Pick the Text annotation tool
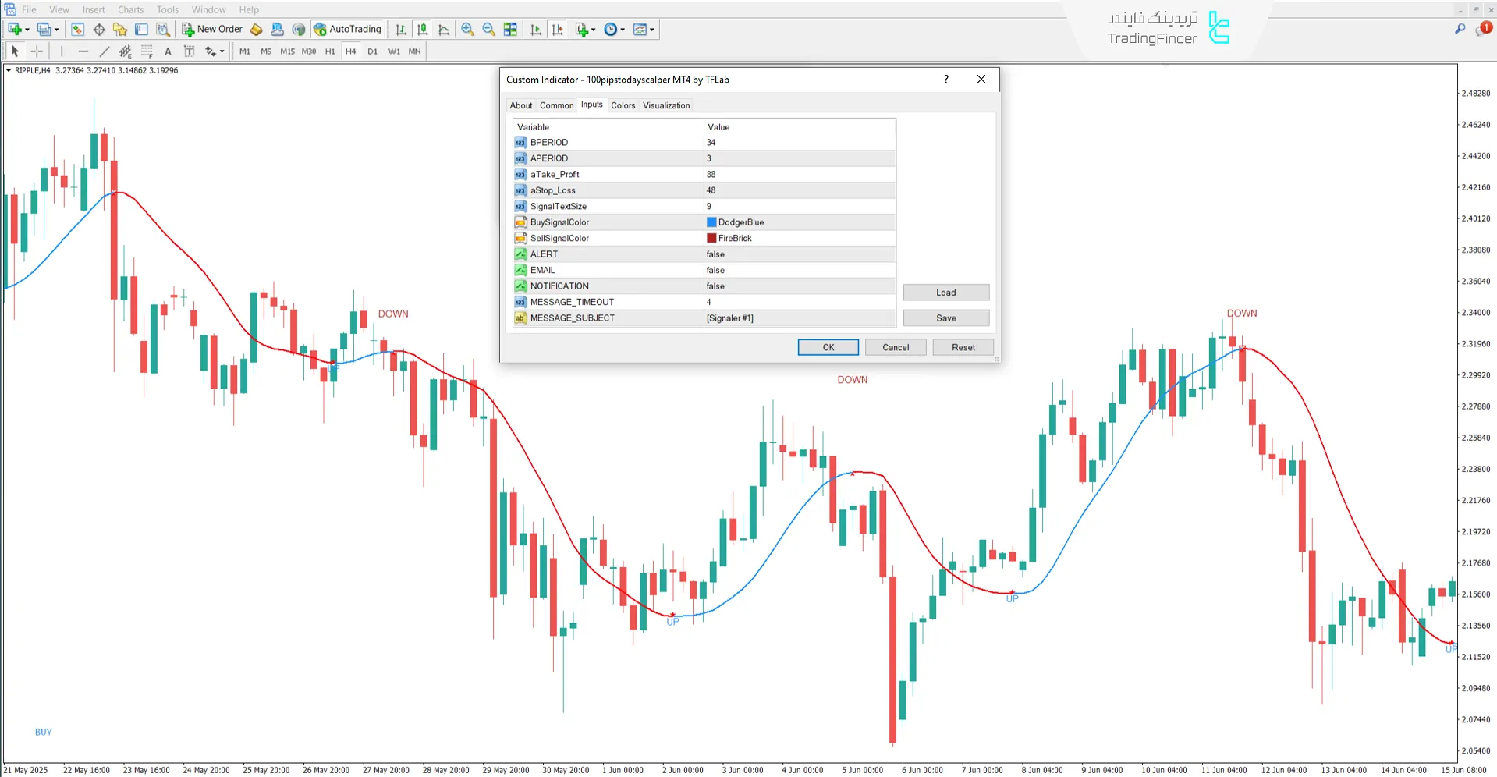 pos(168,51)
